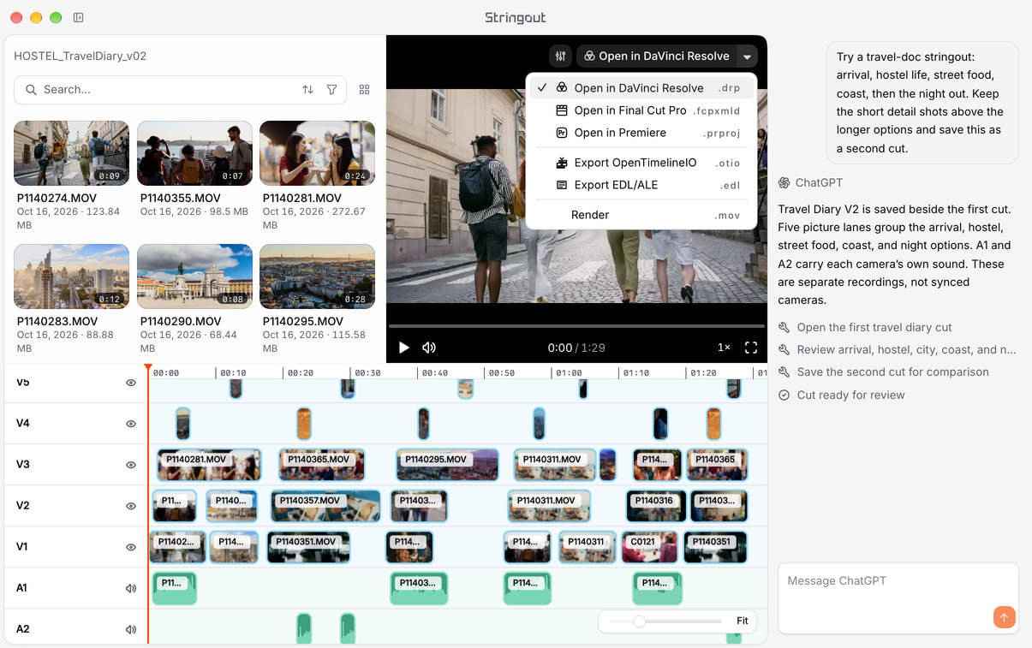1032x648 pixels.
Task: Select the P1140283.MOV city thumbnail
Action: point(71,276)
